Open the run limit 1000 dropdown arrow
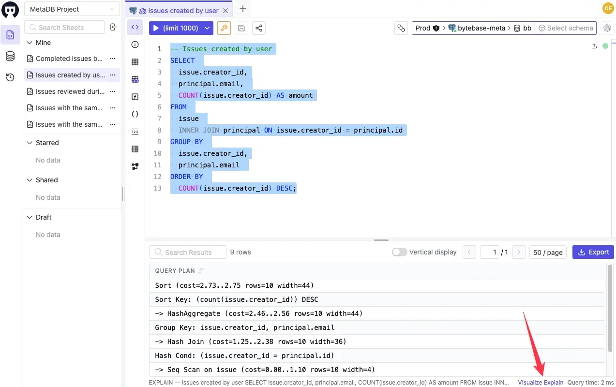Viewport: 616px width, 387px height. (207, 28)
